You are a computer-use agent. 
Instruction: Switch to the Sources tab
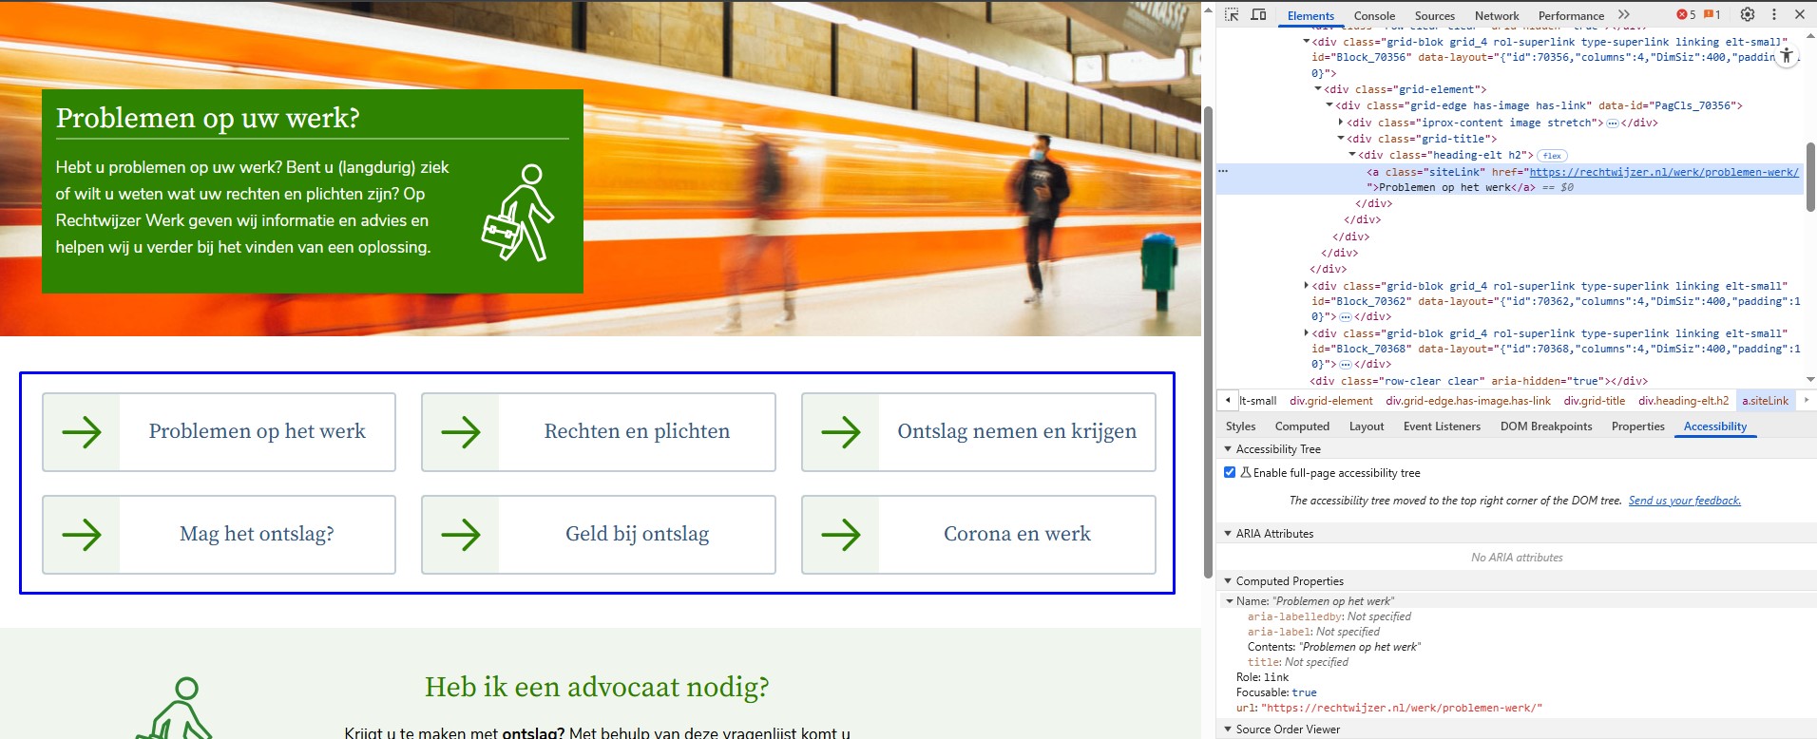click(x=1434, y=15)
